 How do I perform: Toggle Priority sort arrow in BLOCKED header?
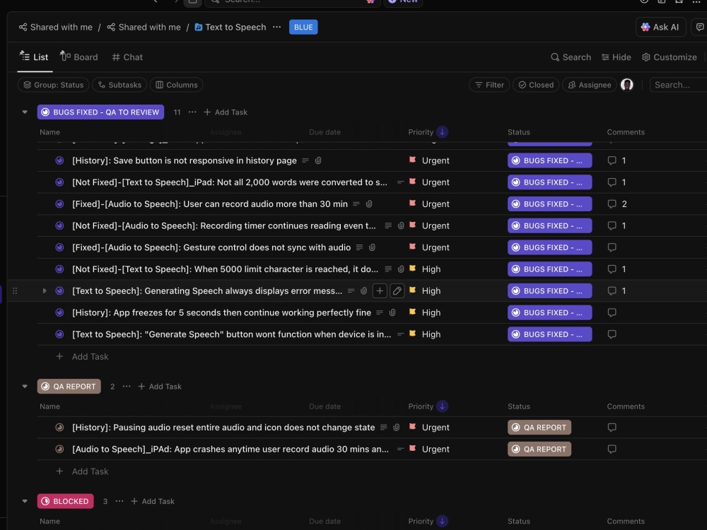(443, 521)
